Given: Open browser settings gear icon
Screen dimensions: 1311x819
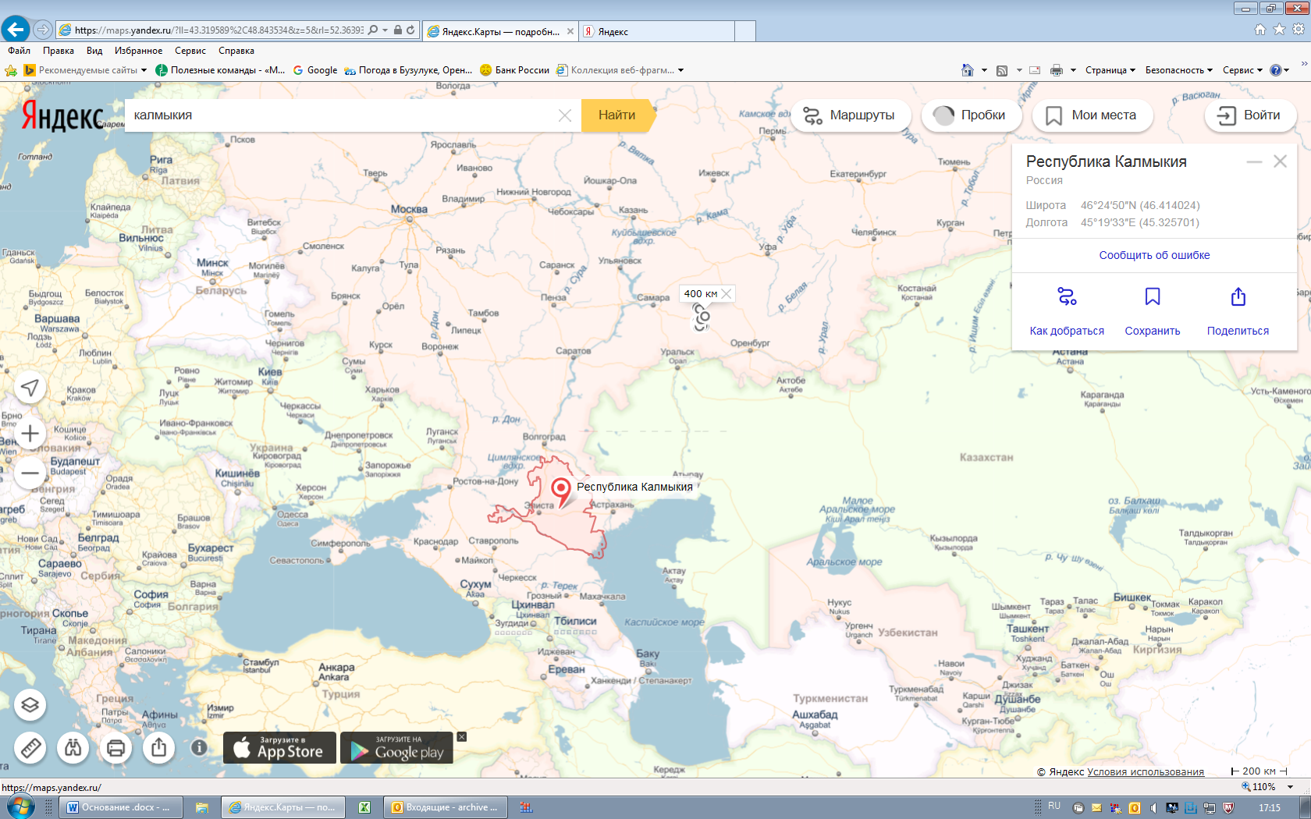Looking at the screenshot, I should click(x=1299, y=29).
